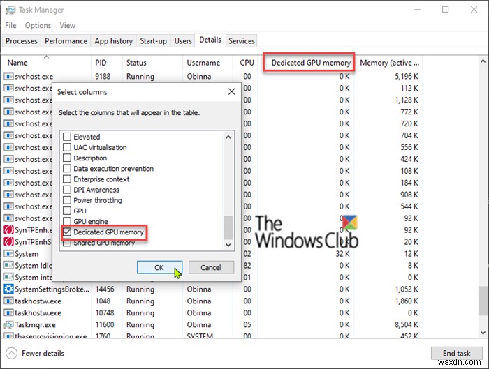
Task: Click the 5,196 K memory value
Action: pyautogui.click(x=407, y=76)
